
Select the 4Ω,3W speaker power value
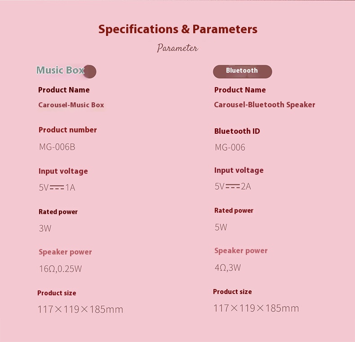click(227, 268)
